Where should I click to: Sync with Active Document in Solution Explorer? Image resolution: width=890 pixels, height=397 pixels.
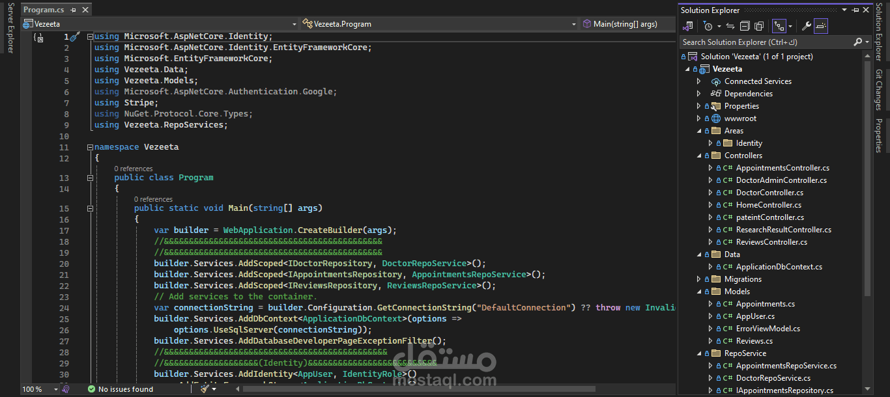coord(730,26)
